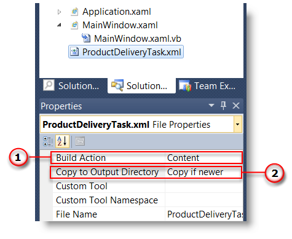Open the File Properties object dropdown
The width and height of the screenshot is (292, 239).
tap(238, 124)
